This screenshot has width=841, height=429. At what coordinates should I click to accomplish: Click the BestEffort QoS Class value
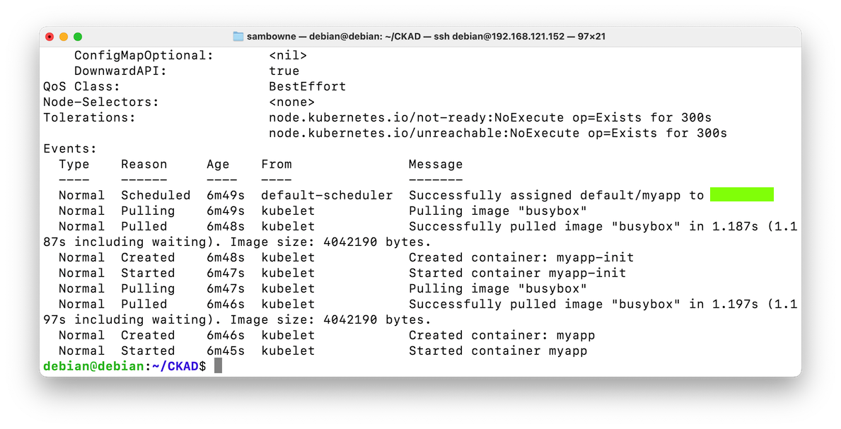[308, 86]
